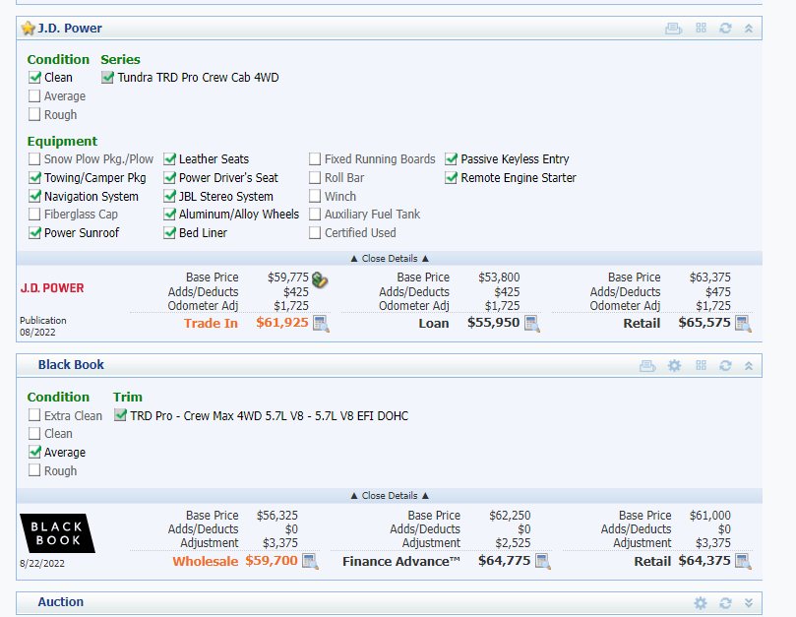Uncheck Remote Engine Starter equipment

point(451,177)
